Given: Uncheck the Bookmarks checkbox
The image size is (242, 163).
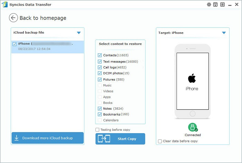Looking at the screenshot, I should click(x=100, y=114).
